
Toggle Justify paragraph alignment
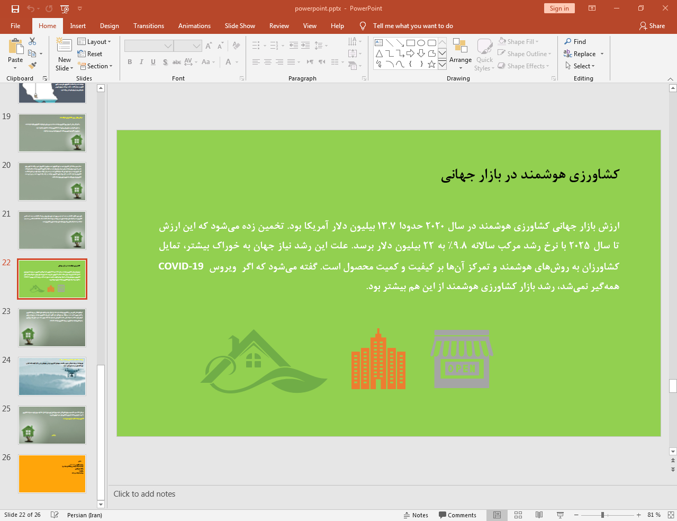coord(291,62)
